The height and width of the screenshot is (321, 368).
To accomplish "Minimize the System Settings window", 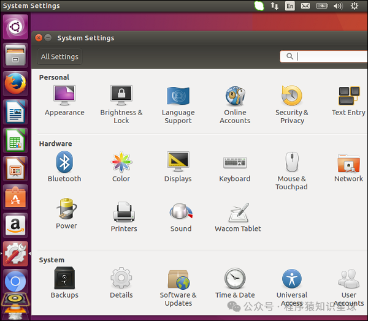I will coord(48,38).
